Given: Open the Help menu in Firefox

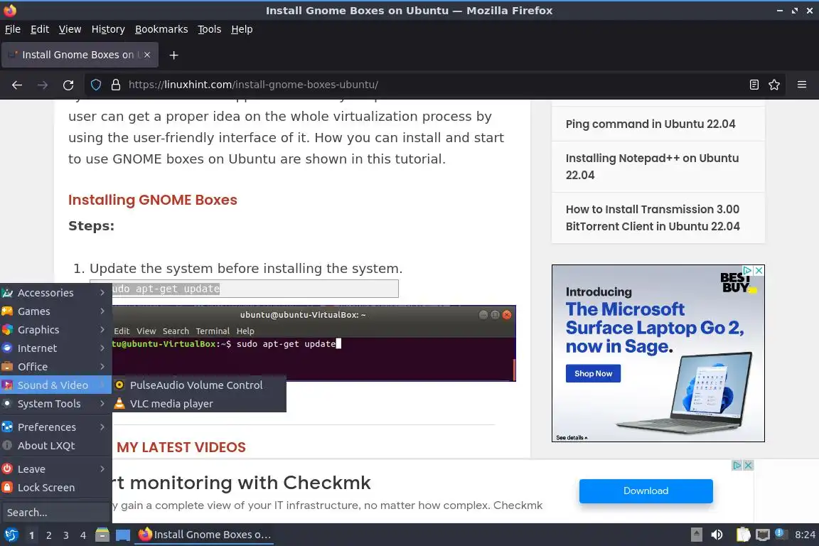Looking at the screenshot, I should point(242,29).
